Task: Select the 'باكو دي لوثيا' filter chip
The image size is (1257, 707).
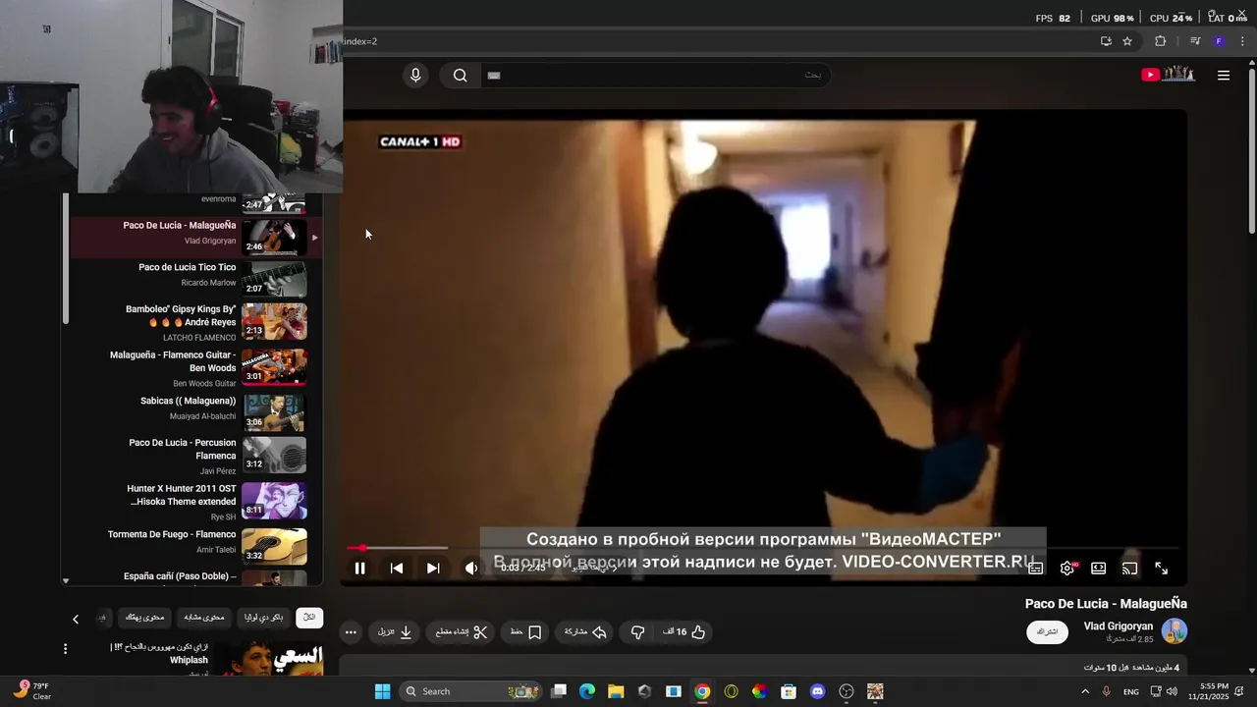Action: tap(263, 618)
